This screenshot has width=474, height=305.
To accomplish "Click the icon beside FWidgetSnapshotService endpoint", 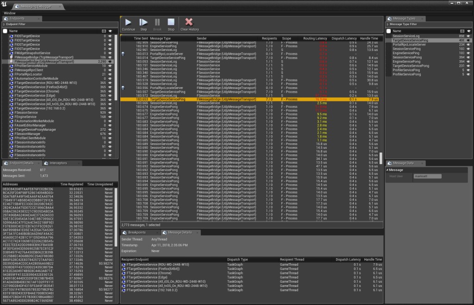I will pos(12,53).
